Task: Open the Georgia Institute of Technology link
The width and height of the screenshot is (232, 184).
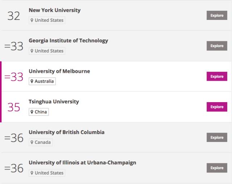Action: coord(69,41)
